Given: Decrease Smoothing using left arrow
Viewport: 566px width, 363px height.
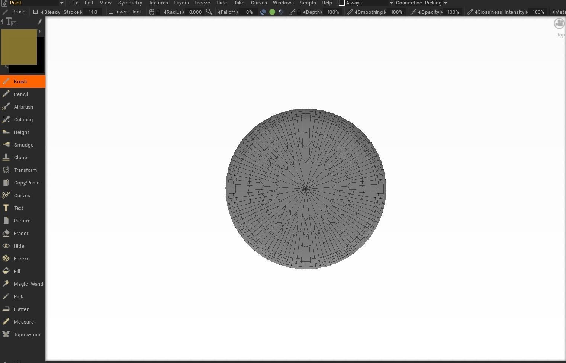Looking at the screenshot, I should point(356,12).
